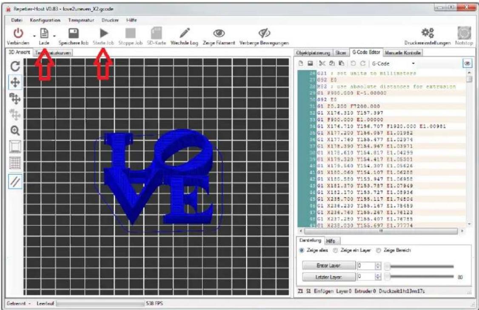Expand the arrow next to Verbinden
The width and height of the screenshot is (479, 310).
[34, 36]
